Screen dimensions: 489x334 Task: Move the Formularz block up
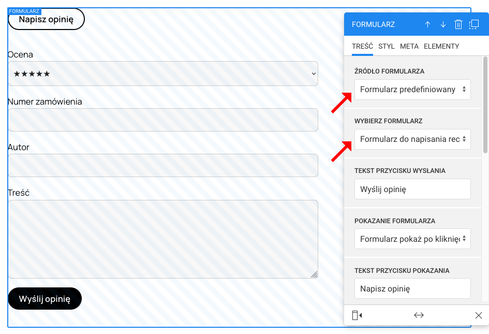click(x=427, y=24)
